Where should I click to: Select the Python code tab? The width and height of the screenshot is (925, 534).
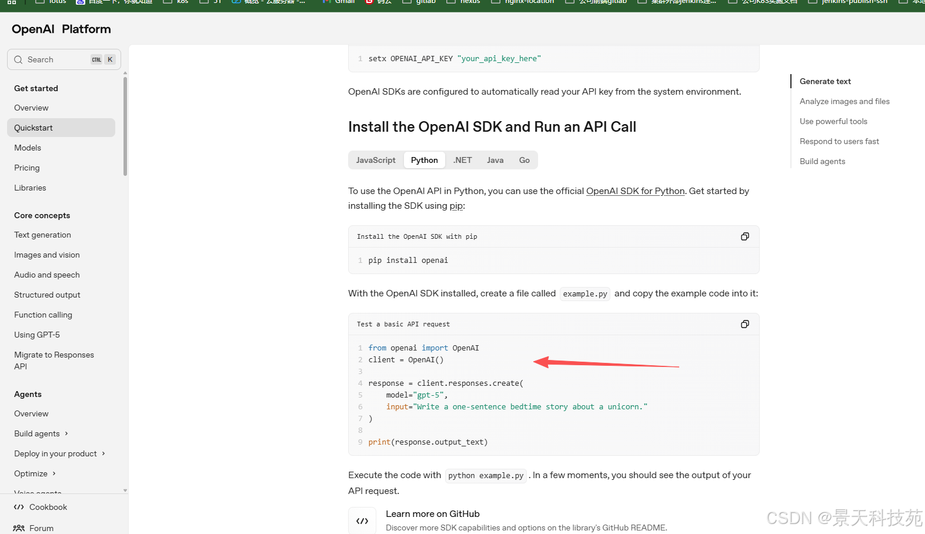click(x=425, y=160)
